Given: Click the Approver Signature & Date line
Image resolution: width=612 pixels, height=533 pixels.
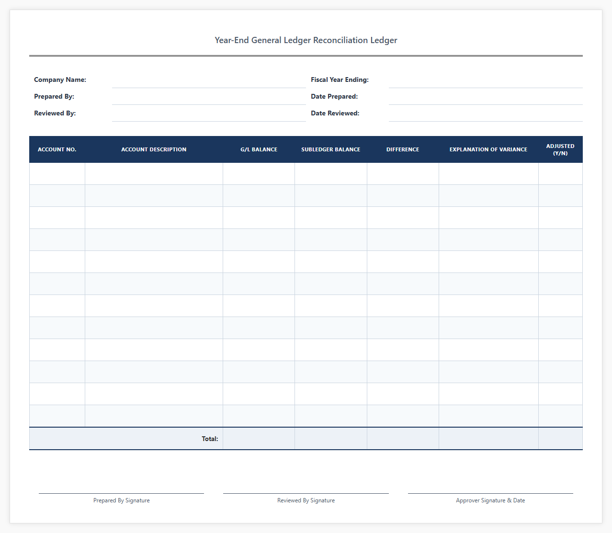Looking at the screenshot, I should pyautogui.click(x=490, y=493).
